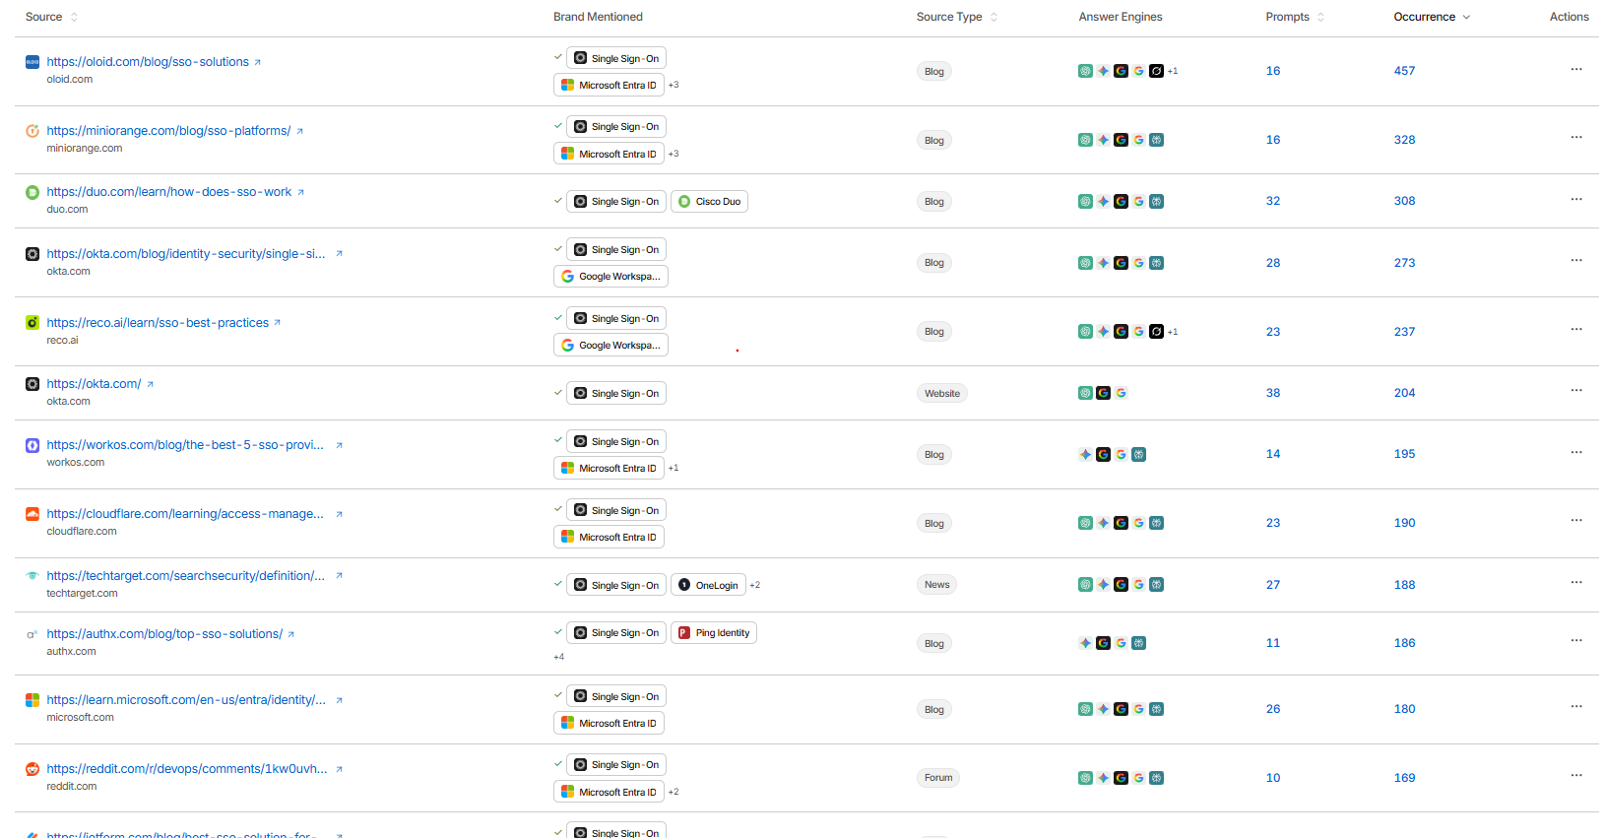Image resolution: width=1605 pixels, height=838 pixels.
Task: Click the Website source type badge
Action: [942, 394]
